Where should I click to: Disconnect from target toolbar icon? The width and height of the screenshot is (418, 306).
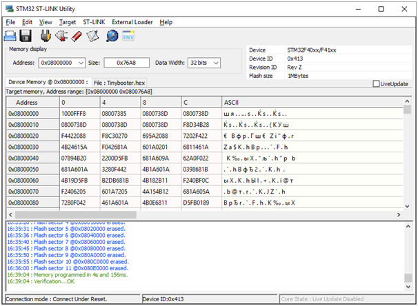click(61, 36)
